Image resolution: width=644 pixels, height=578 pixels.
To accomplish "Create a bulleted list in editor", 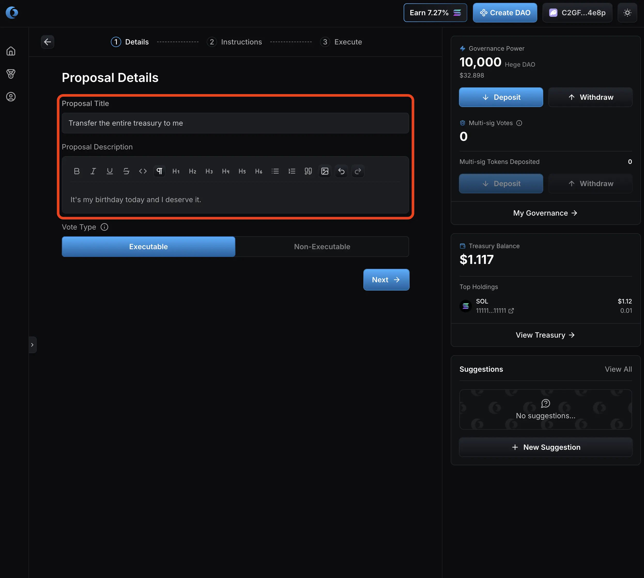I will [275, 171].
